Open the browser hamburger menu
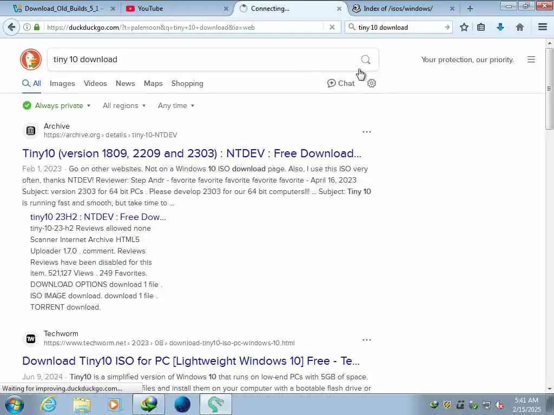 [x=543, y=27]
